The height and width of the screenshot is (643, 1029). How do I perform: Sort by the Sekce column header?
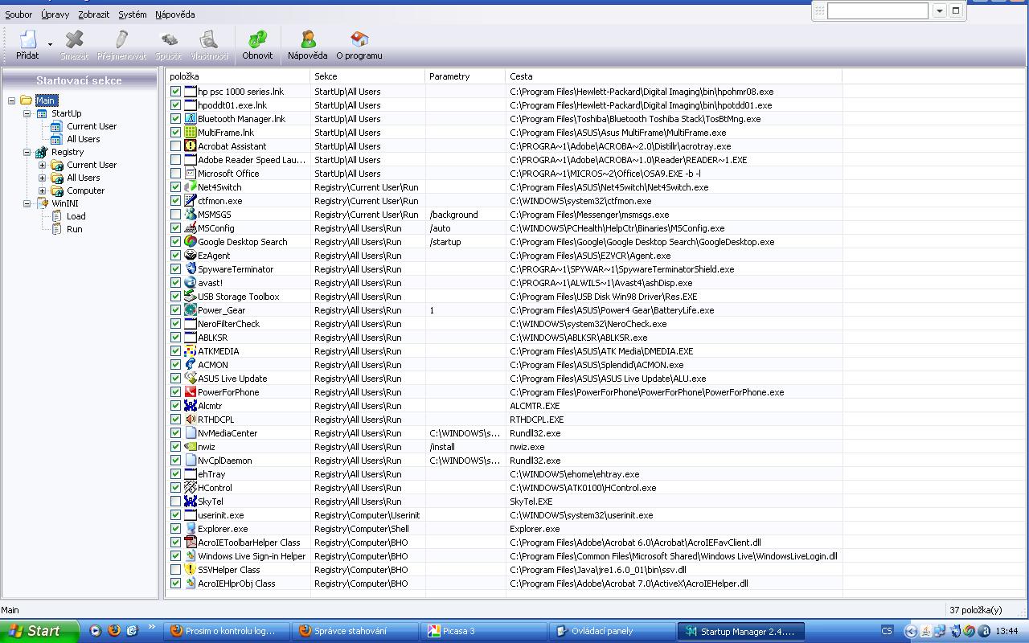point(367,76)
